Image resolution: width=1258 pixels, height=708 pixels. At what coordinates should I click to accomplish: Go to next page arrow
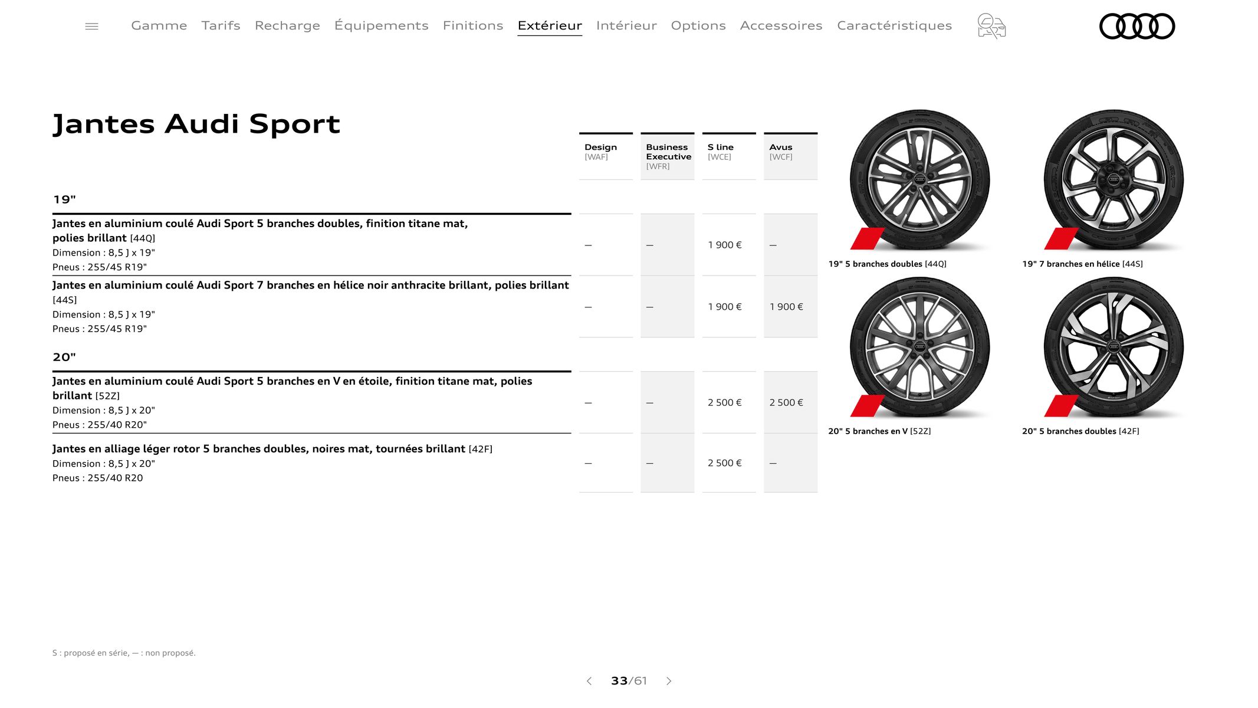[669, 681]
